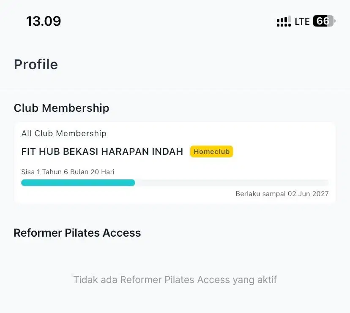This screenshot has width=350, height=313.
Task: Select the FIT HUB BEKASI HARAPAN INDAH club name
Action: 102,151
